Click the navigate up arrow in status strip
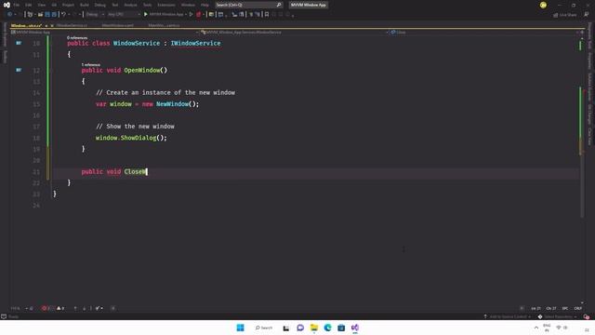This screenshot has width=595, height=335. (x=75, y=308)
